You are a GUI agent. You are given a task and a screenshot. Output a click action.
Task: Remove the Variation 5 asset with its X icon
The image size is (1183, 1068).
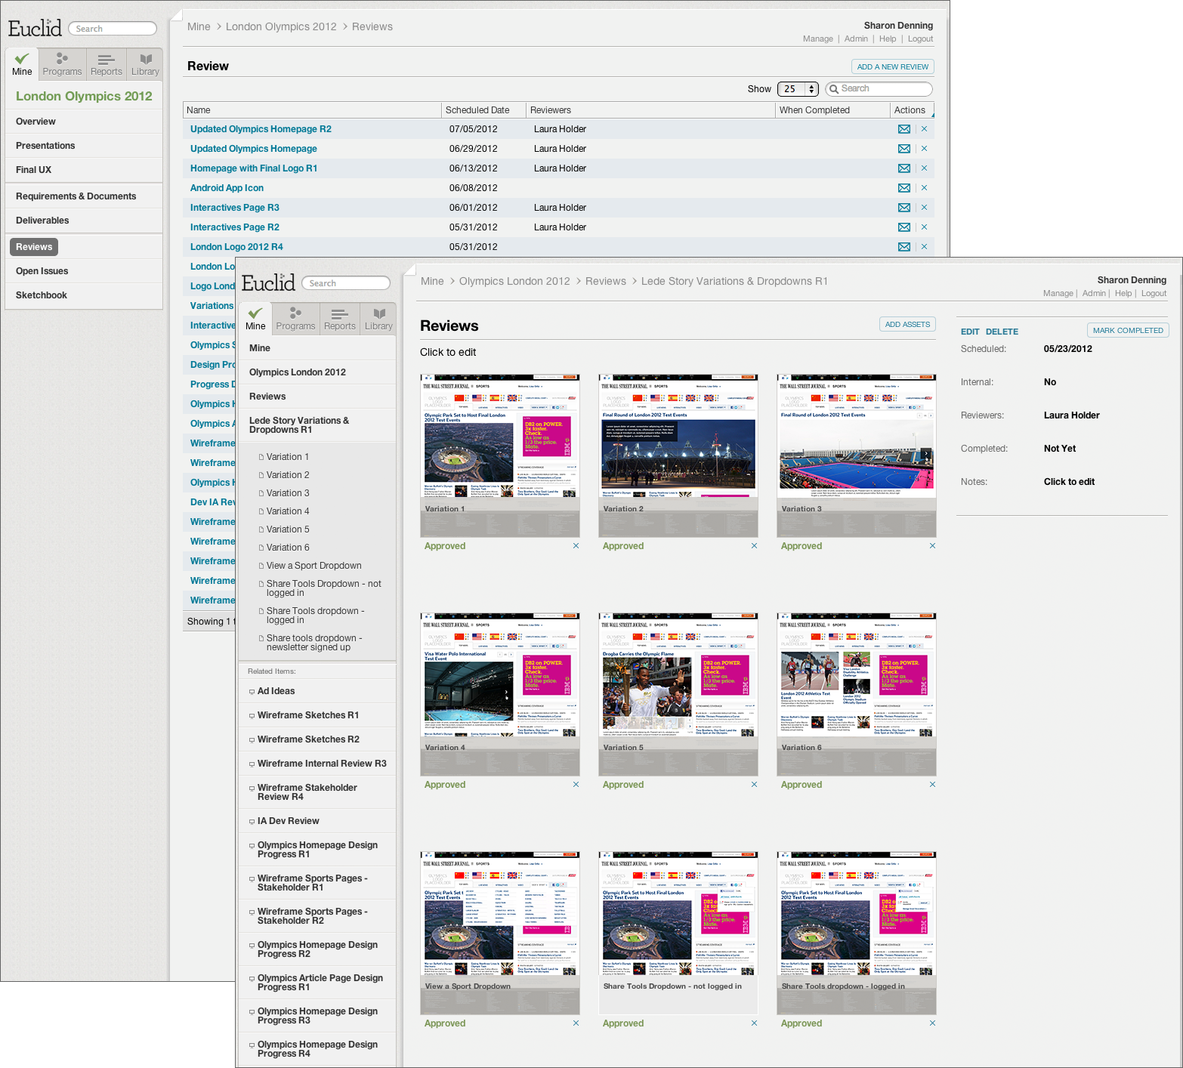[x=754, y=784]
